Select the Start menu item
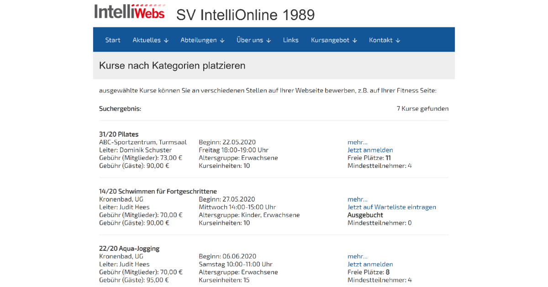 point(112,40)
